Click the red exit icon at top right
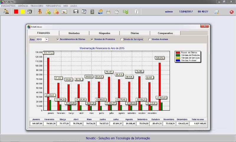This screenshot has height=142, width=236. pyautogui.click(x=232, y=12)
